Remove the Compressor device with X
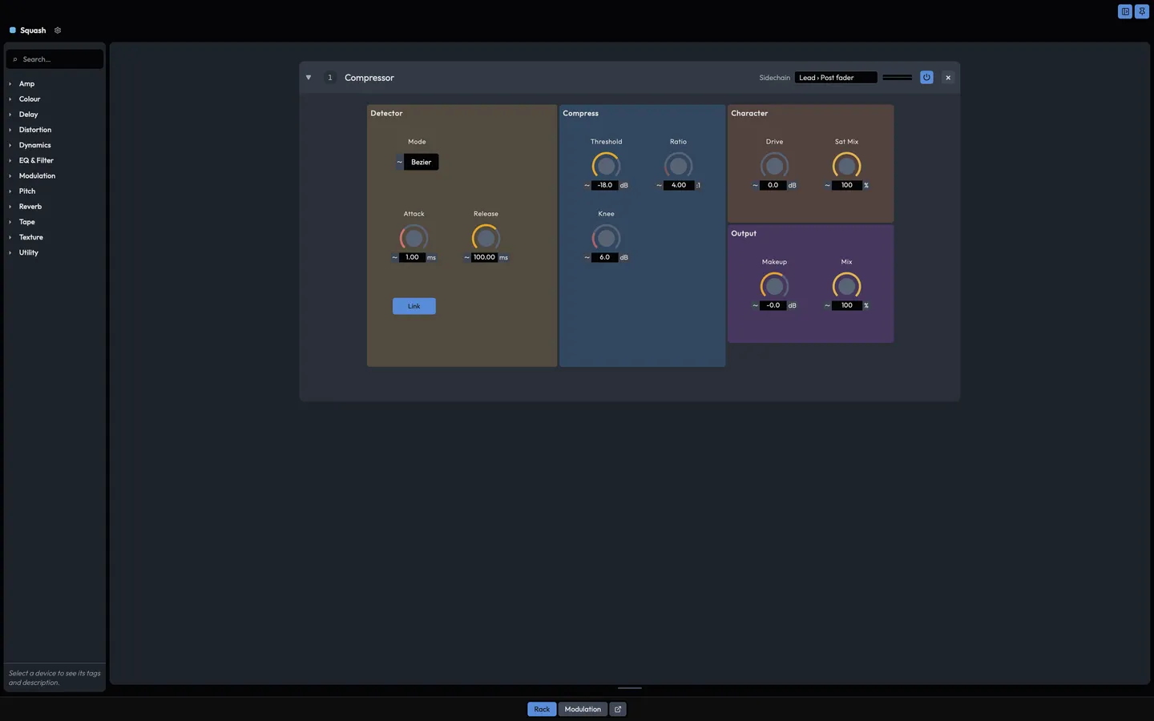Image resolution: width=1154 pixels, height=721 pixels. (x=948, y=78)
